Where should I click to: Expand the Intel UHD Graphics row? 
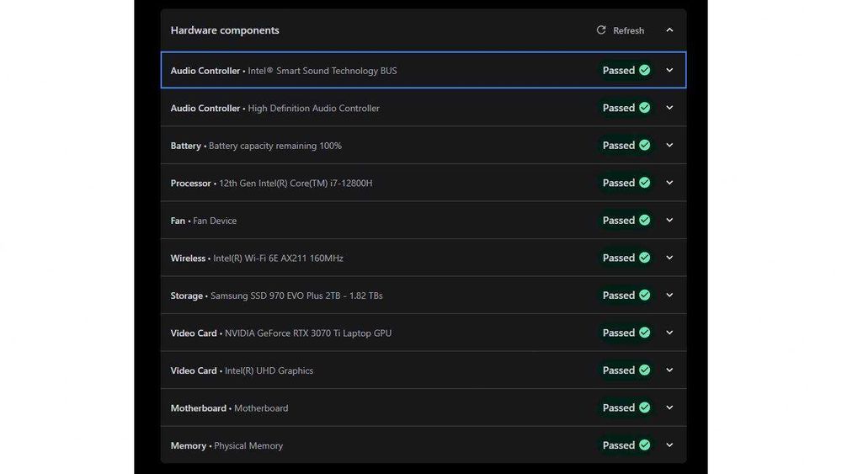click(669, 370)
